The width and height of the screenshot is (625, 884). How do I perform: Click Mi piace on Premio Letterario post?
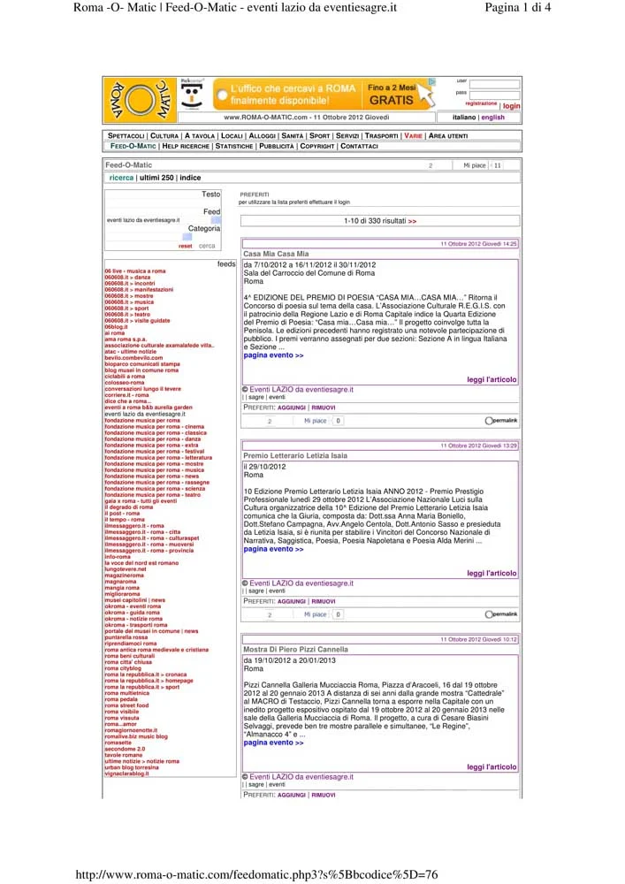coord(316,614)
